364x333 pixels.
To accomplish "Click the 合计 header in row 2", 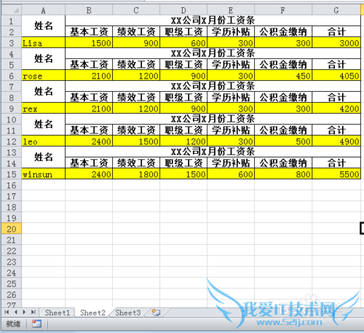I will coord(336,31).
